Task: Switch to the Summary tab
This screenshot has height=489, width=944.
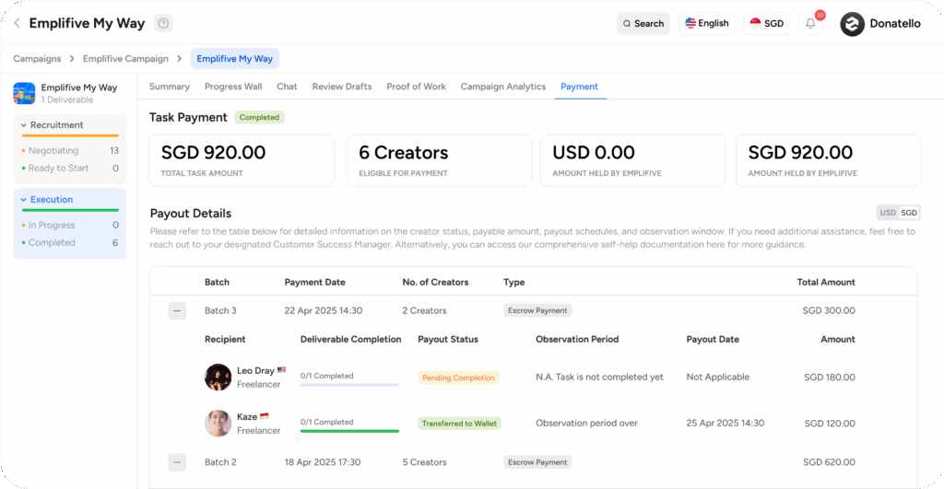Action: (170, 87)
